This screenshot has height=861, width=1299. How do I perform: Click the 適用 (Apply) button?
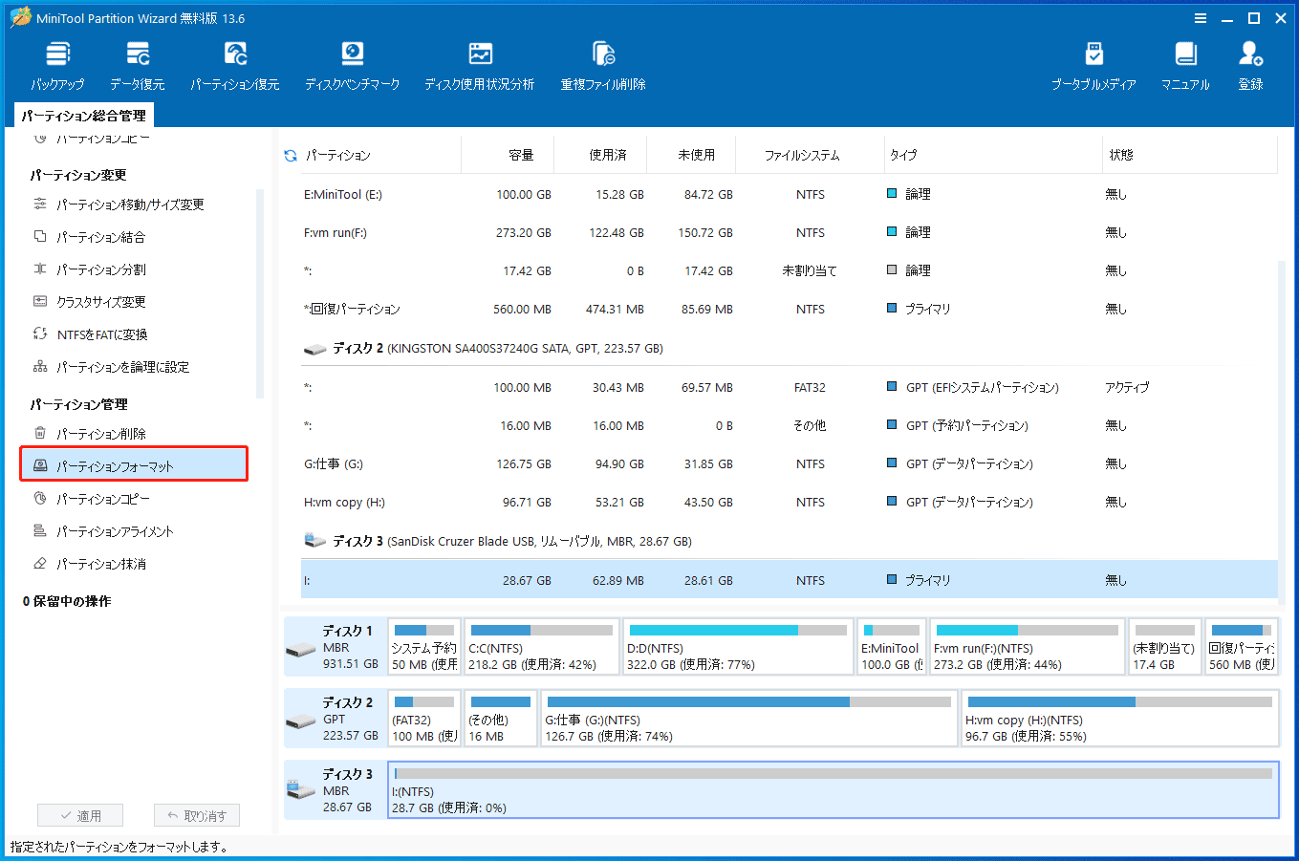pyautogui.click(x=80, y=814)
